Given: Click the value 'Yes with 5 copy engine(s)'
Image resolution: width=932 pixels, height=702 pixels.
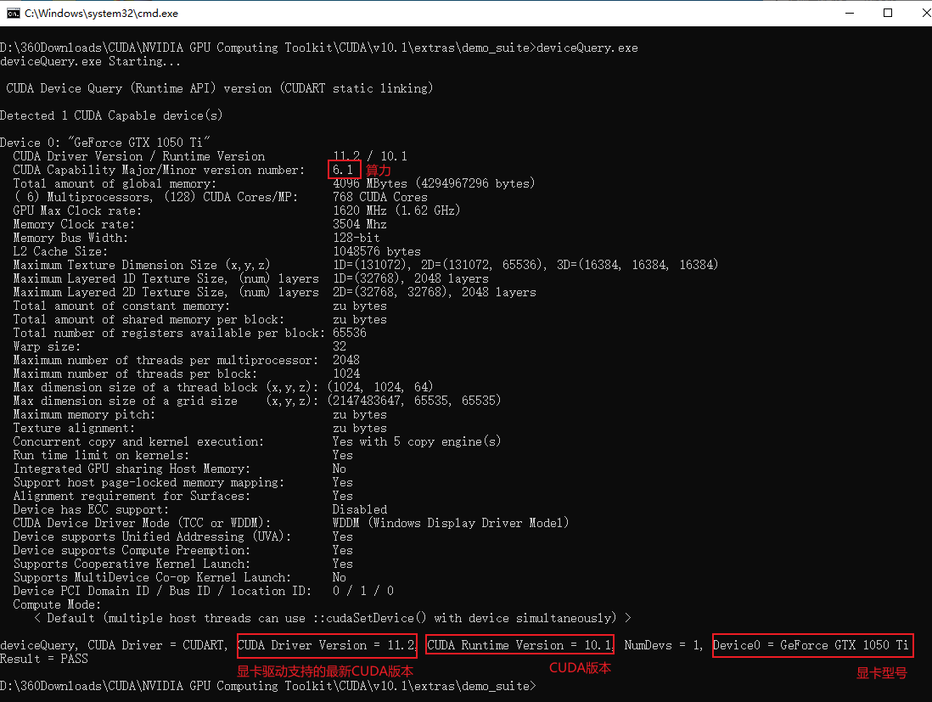Looking at the screenshot, I should click(x=417, y=441).
